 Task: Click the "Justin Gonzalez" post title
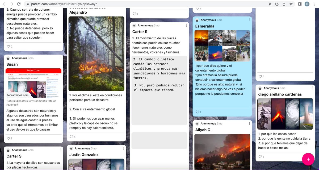(x=84, y=155)
